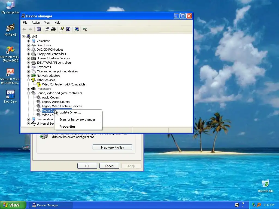Collapse the VM2 root node

(x=23, y=37)
